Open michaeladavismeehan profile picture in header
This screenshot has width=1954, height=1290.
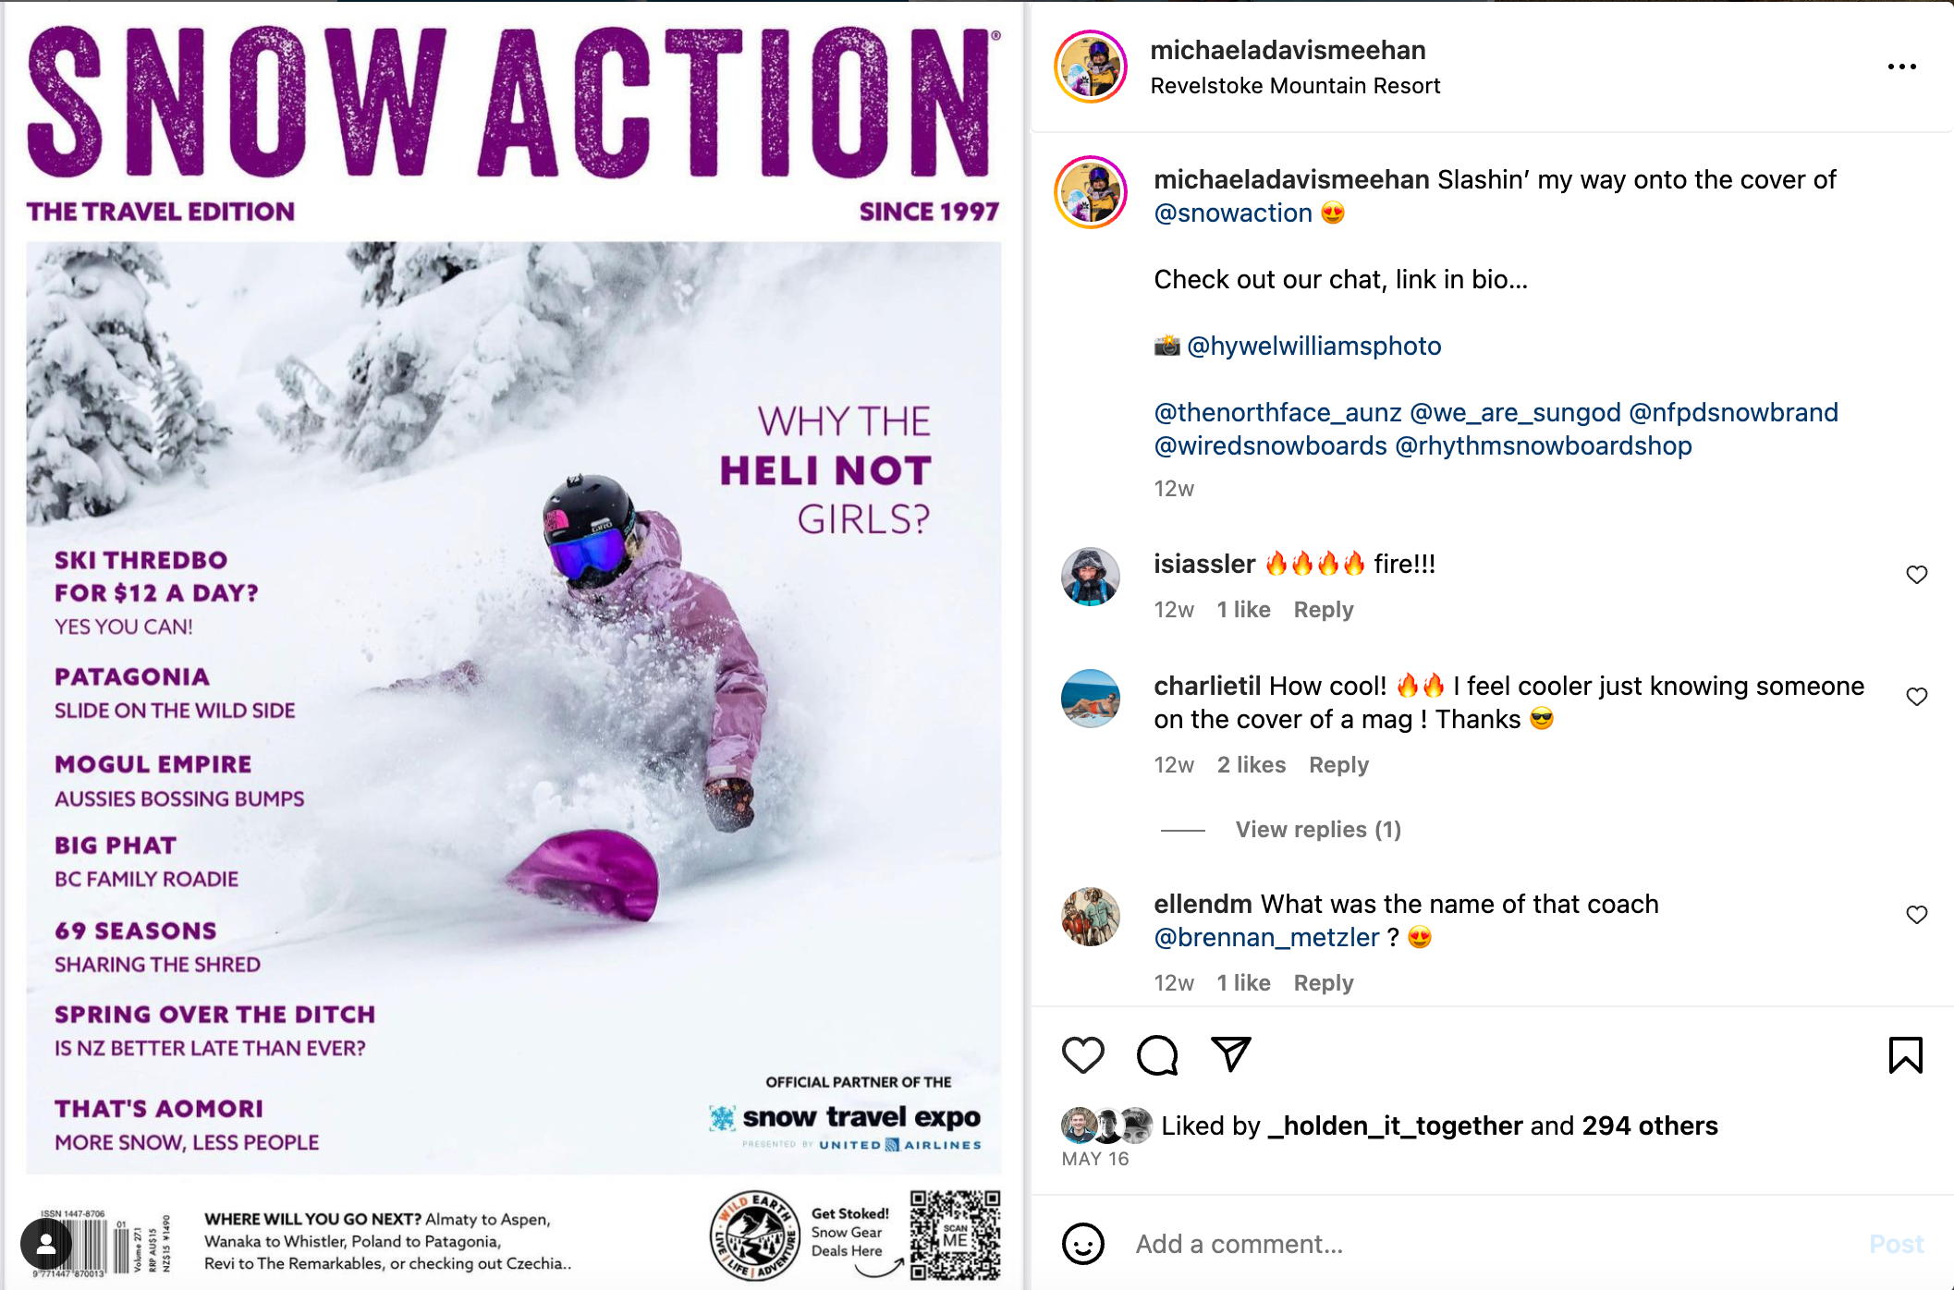click(1091, 67)
